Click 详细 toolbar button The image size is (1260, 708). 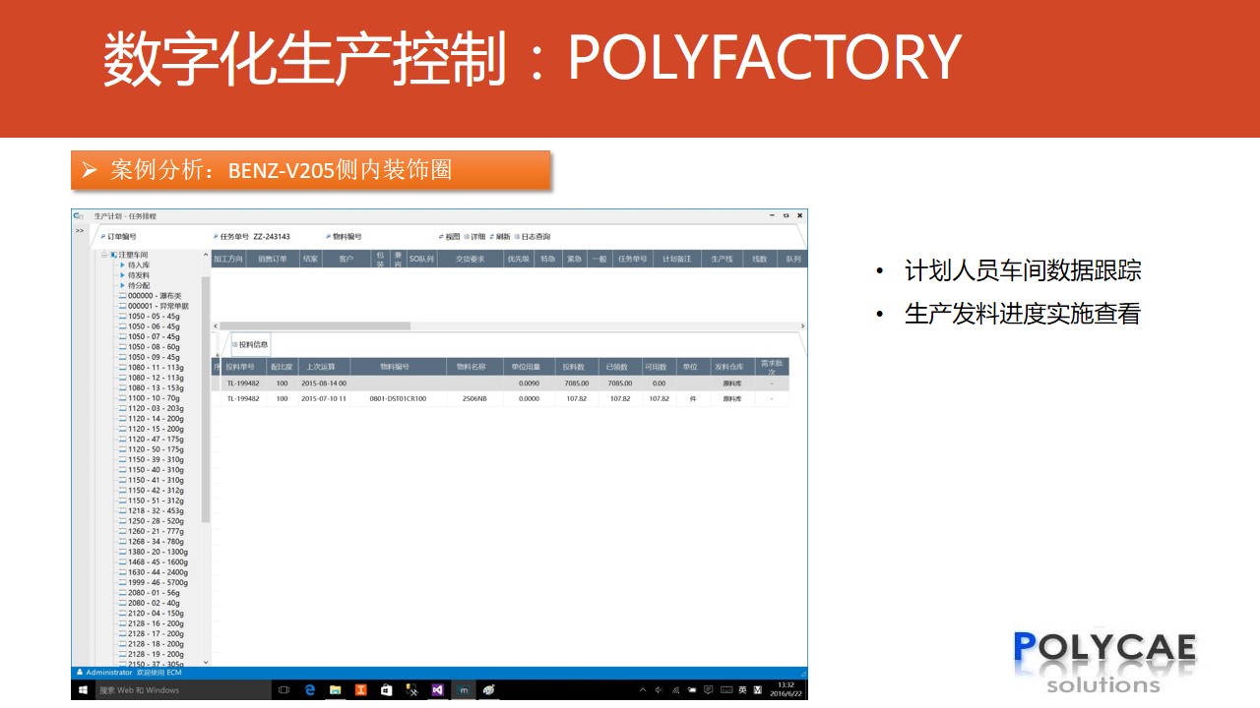(474, 237)
